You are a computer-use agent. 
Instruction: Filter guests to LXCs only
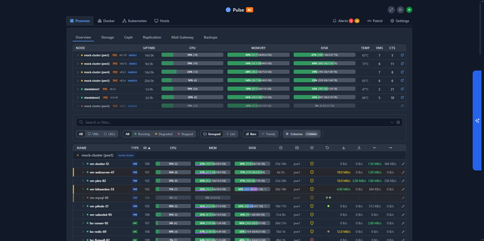coord(109,134)
